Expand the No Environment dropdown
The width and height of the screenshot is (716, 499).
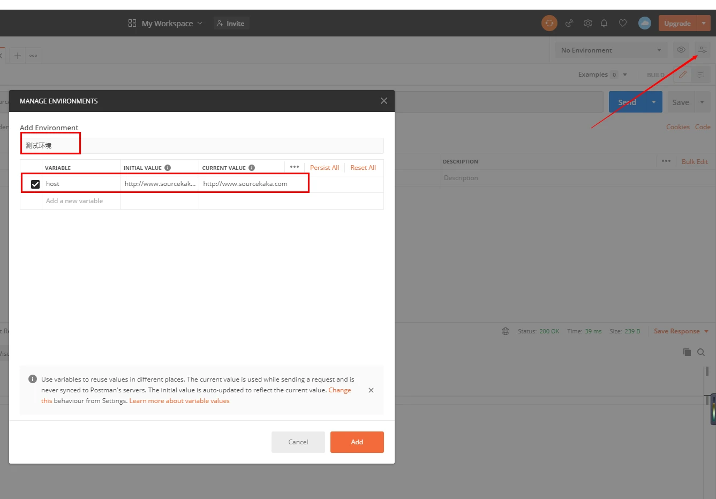(x=611, y=50)
